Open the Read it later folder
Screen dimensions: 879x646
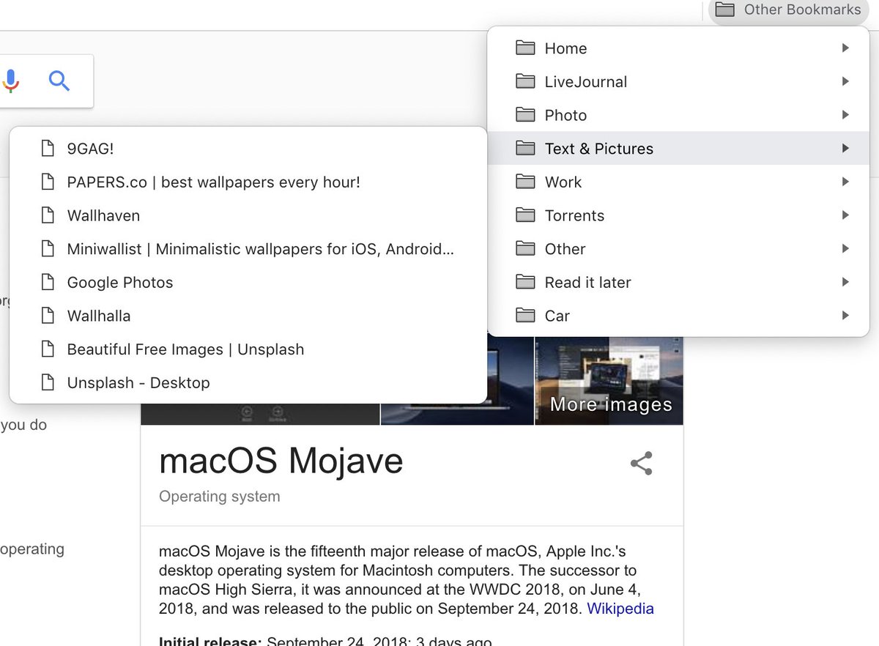(678, 282)
